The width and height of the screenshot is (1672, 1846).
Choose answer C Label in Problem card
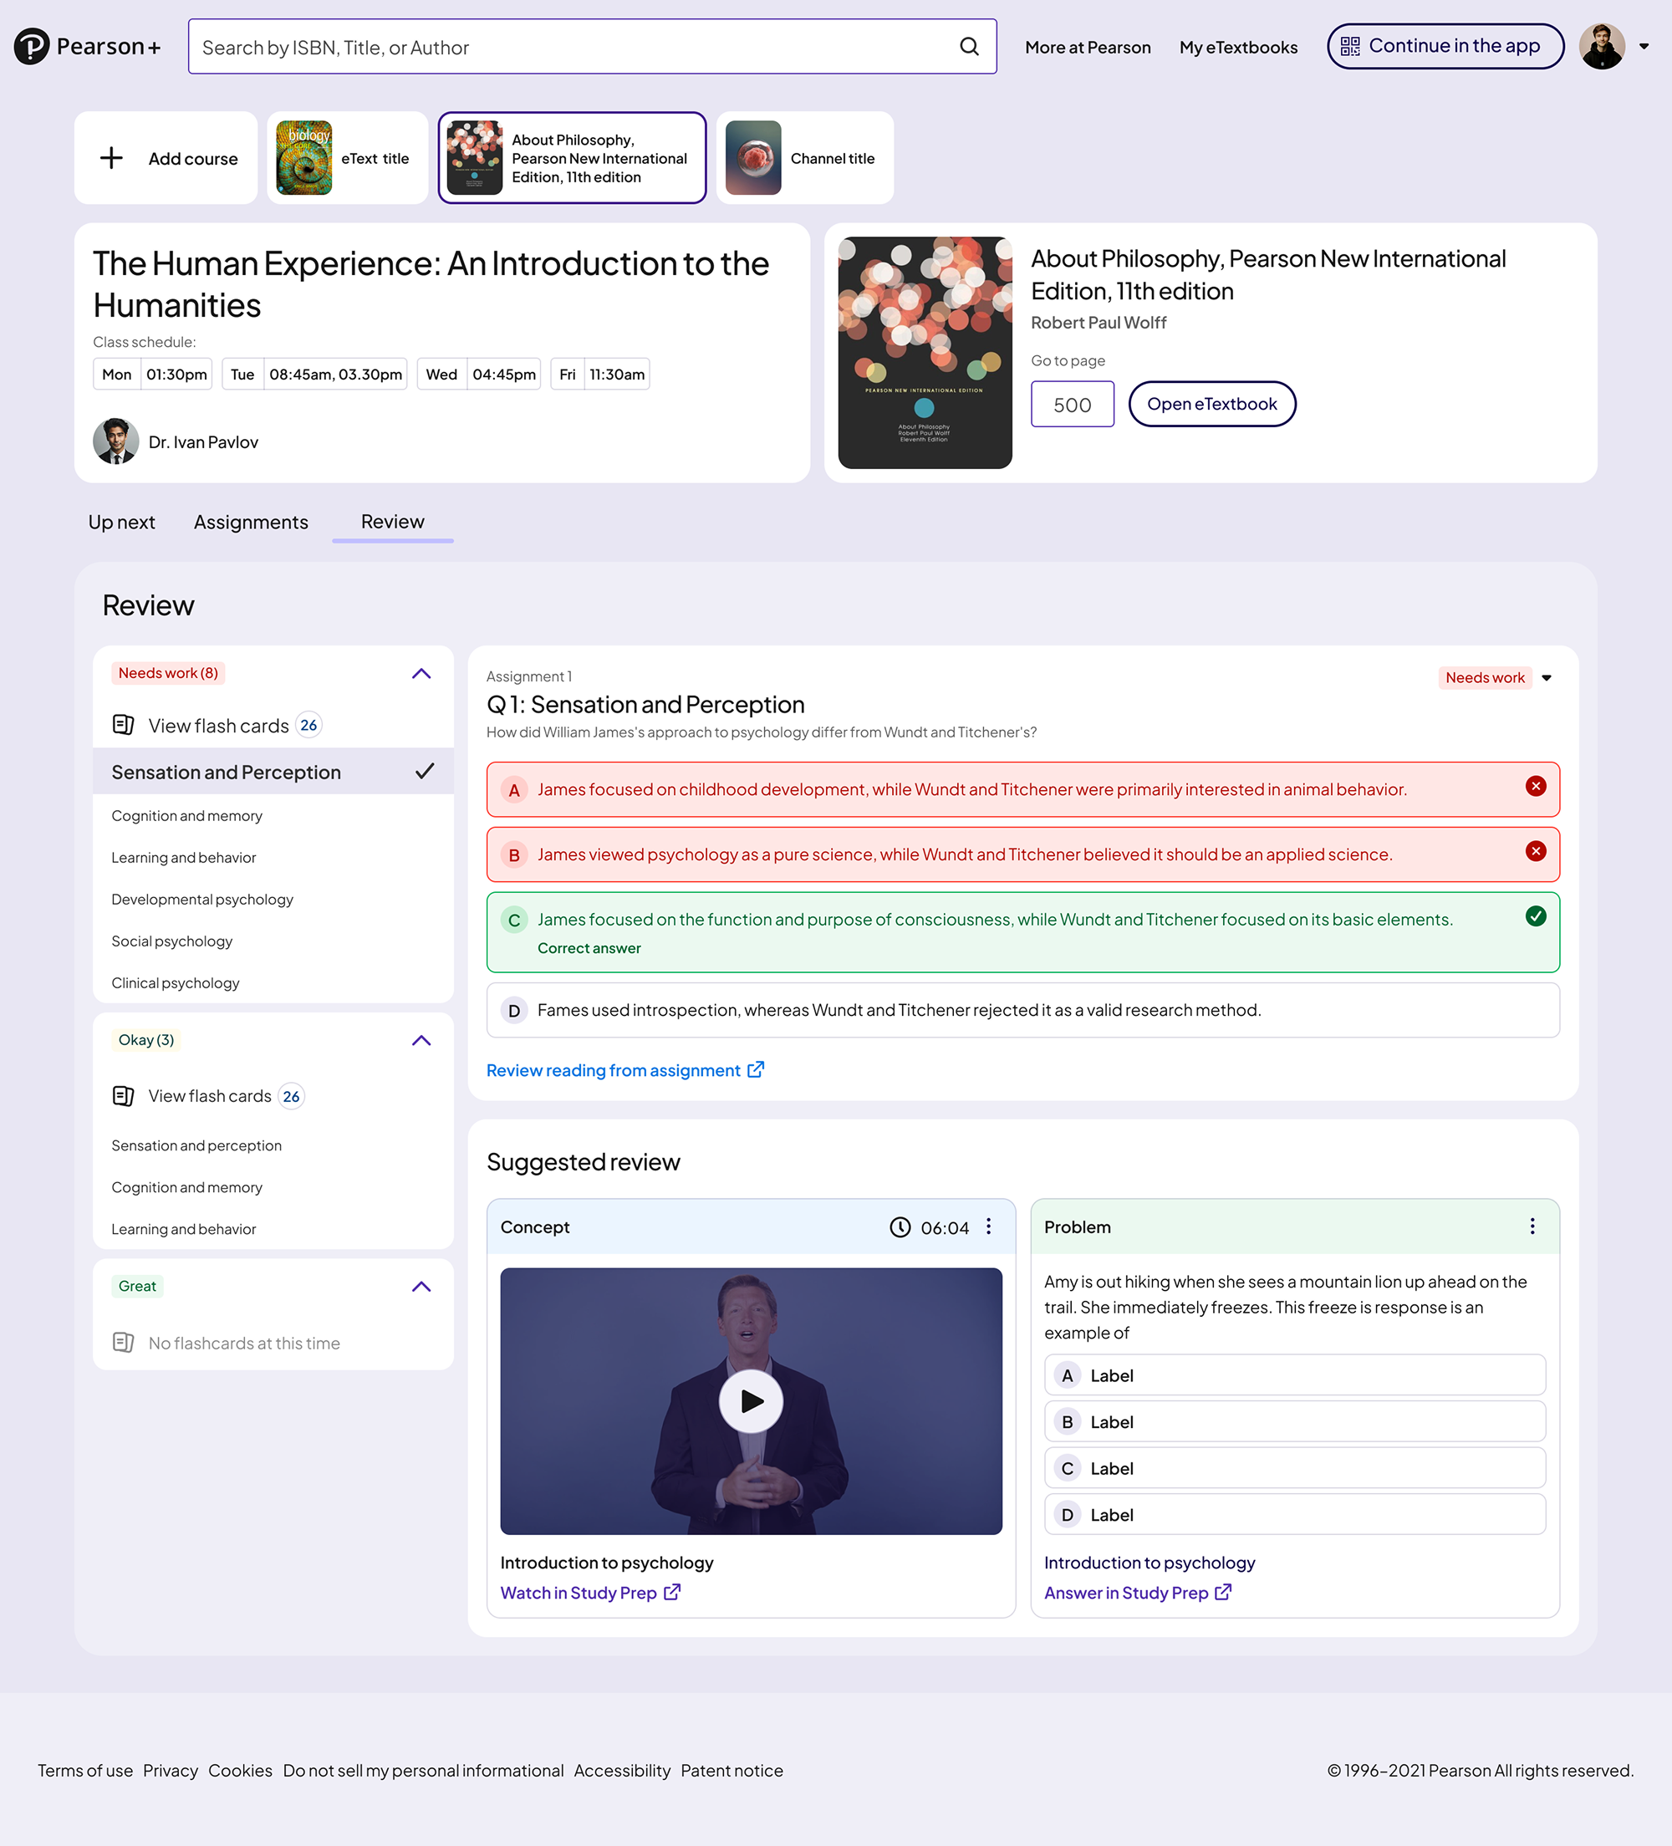(x=1294, y=1469)
